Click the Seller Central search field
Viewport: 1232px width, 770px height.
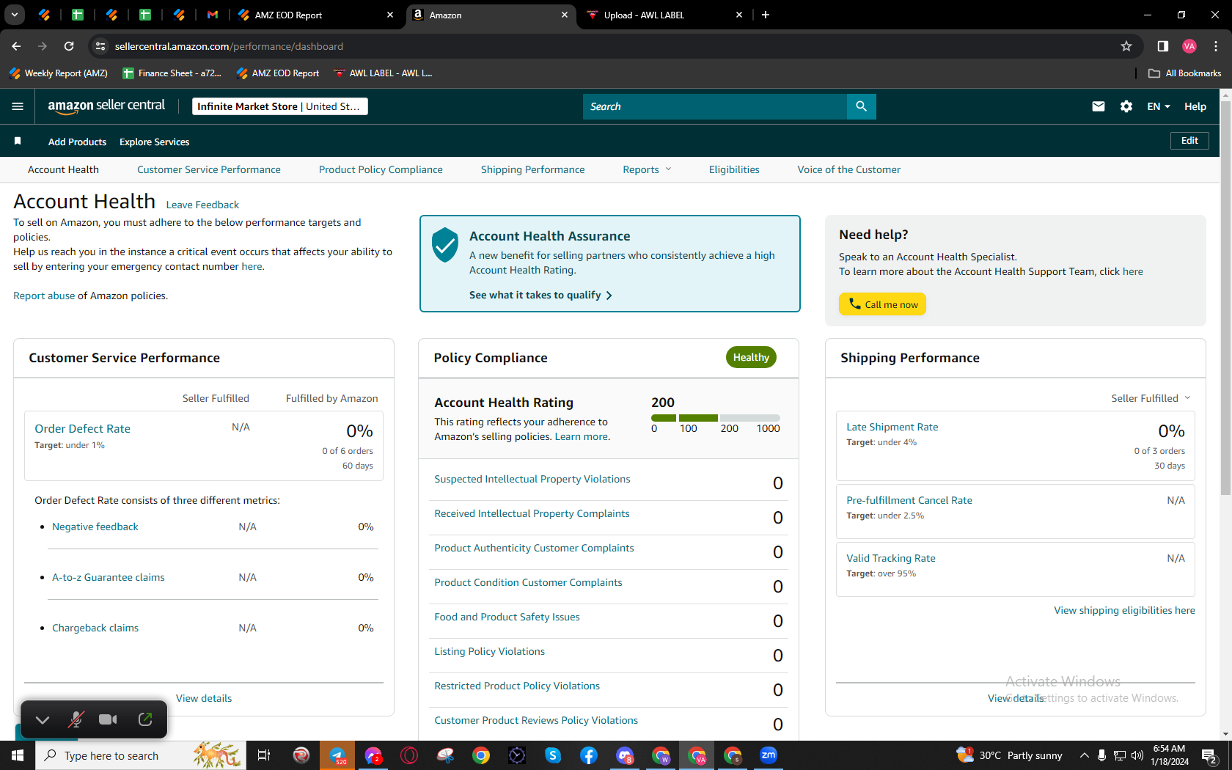715,106
